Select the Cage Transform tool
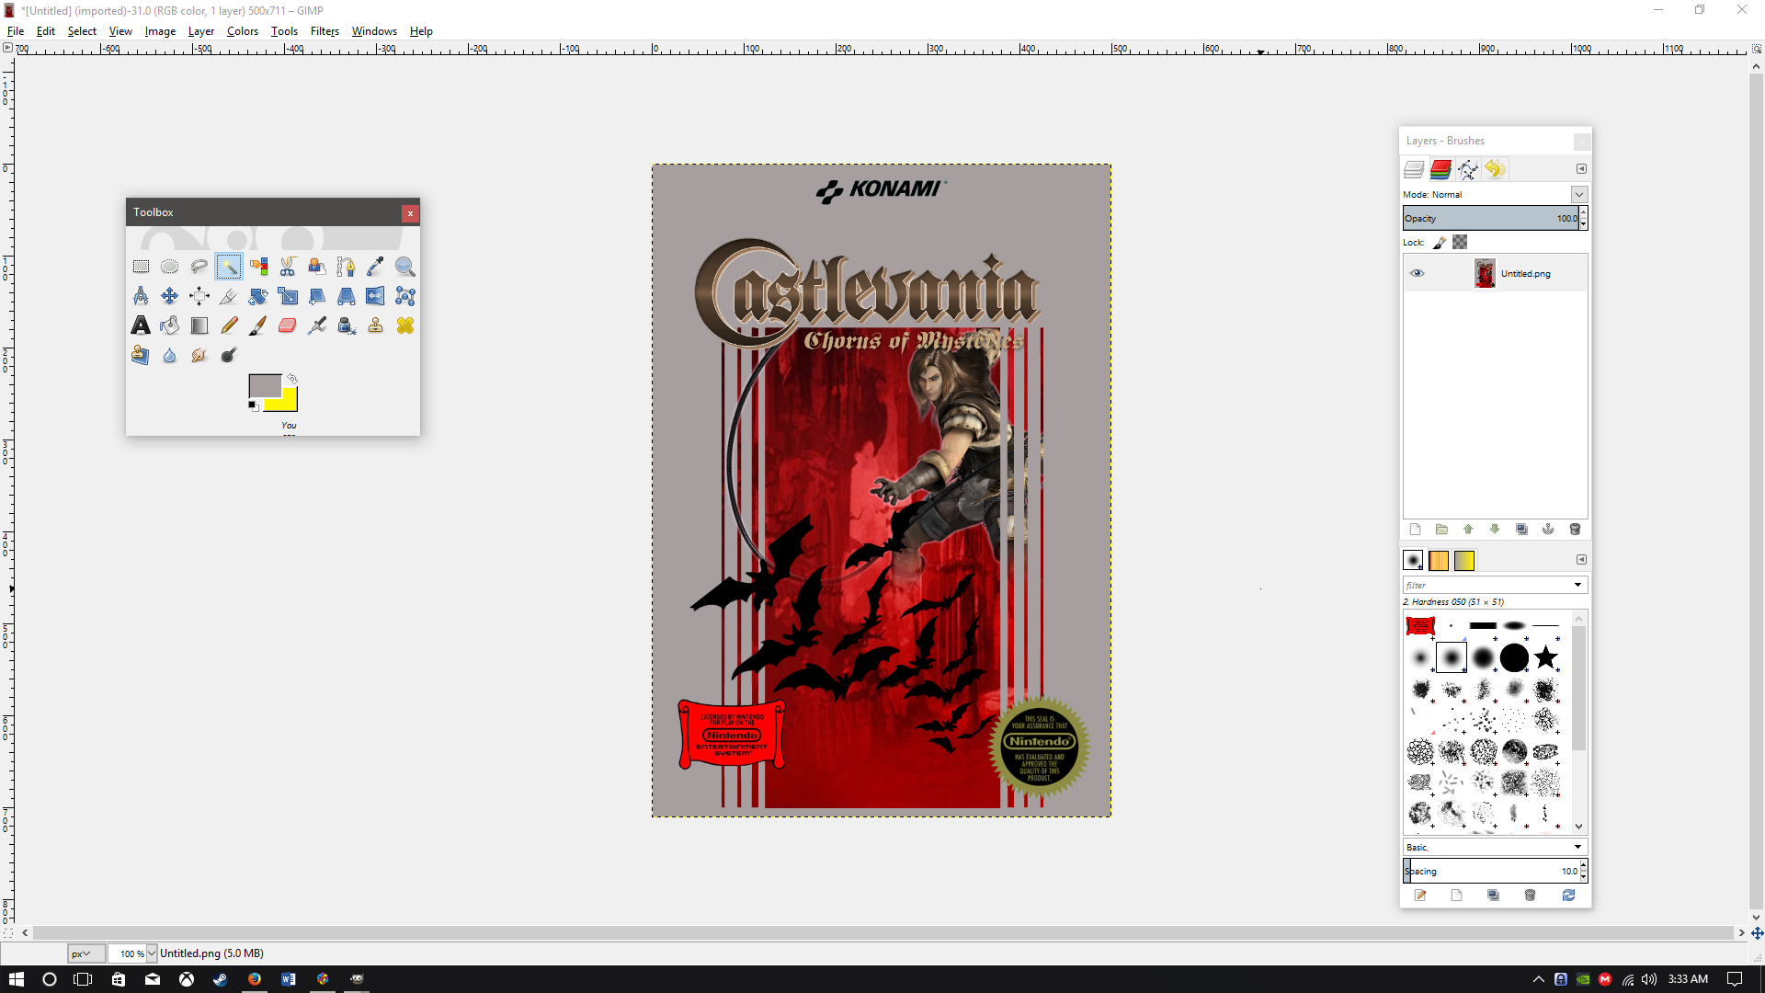1765x993 pixels. click(405, 296)
